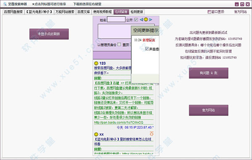Click the 检测更新 tab
The image size is (252, 160).
point(137,12)
